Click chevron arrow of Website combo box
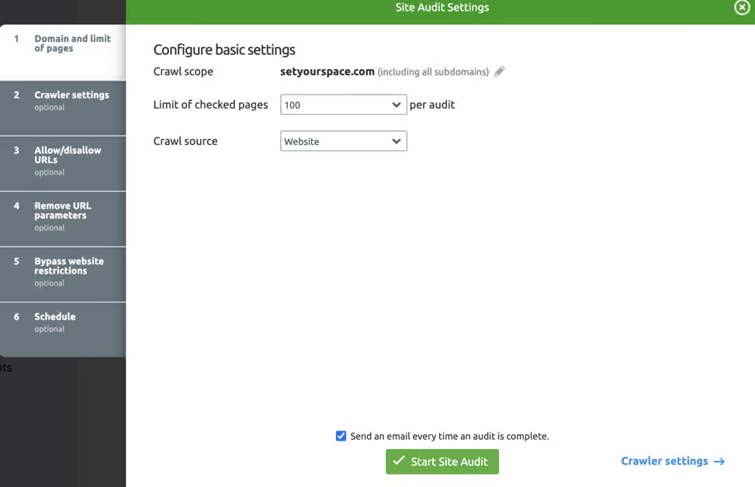Image resolution: width=755 pixels, height=487 pixels. click(x=397, y=141)
